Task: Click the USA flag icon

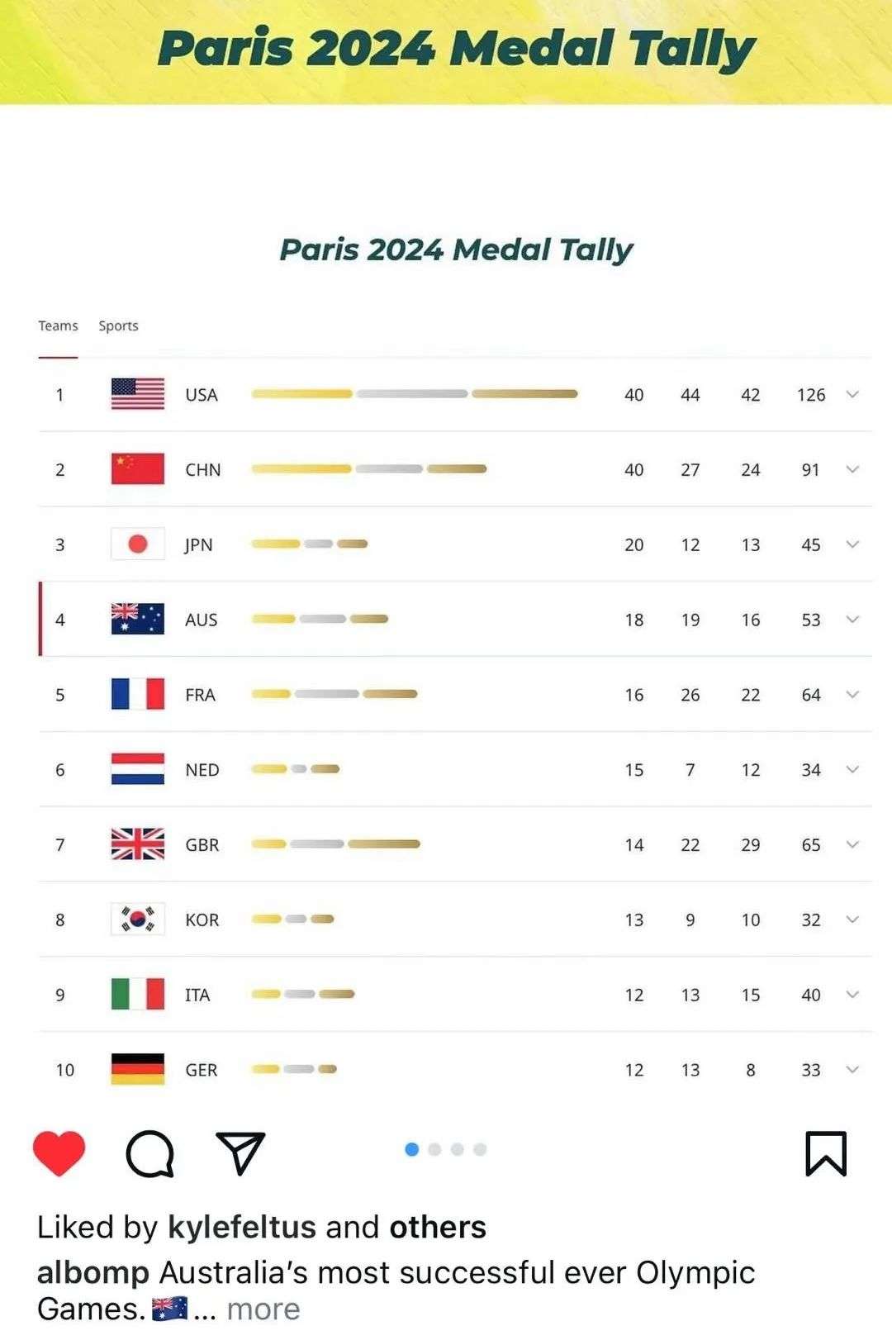Action: click(x=137, y=394)
